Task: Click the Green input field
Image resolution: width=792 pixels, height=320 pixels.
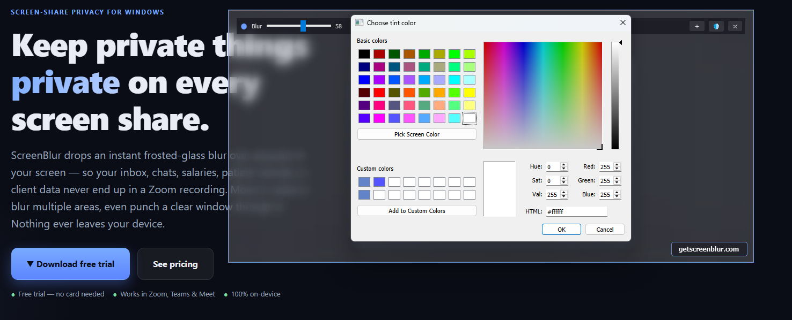Action: 606,181
